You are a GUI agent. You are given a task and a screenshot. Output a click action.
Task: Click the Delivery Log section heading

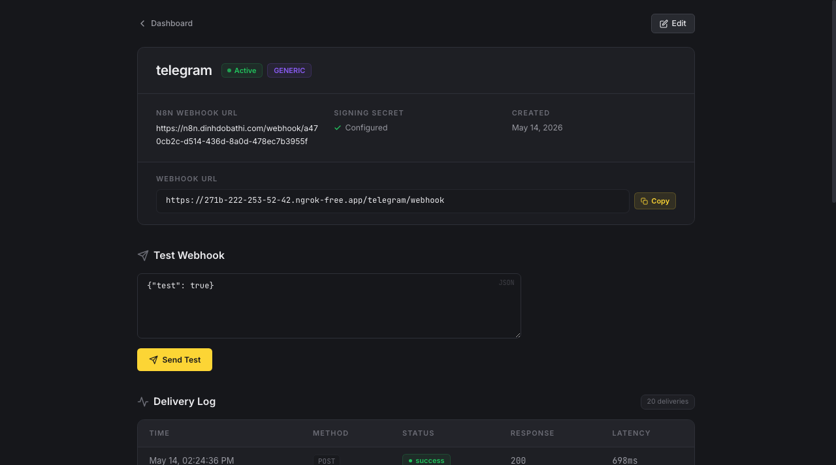click(184, 402)
